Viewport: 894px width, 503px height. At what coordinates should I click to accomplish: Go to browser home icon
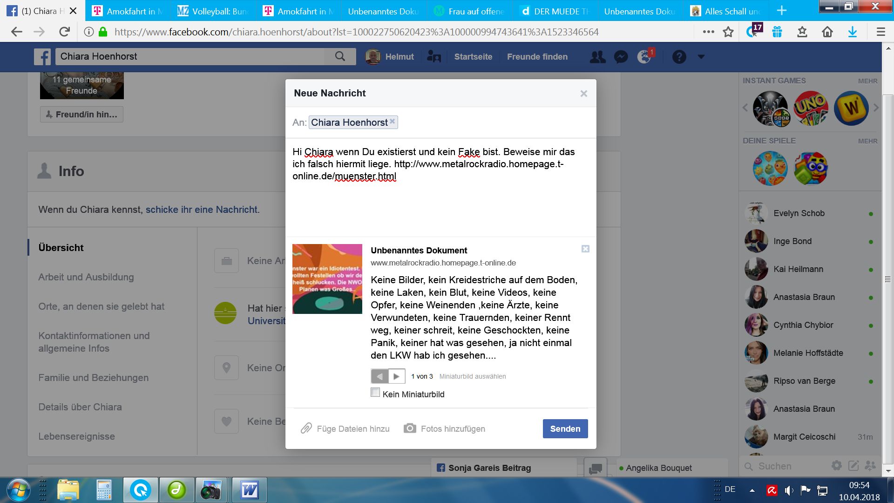[827, 32]
